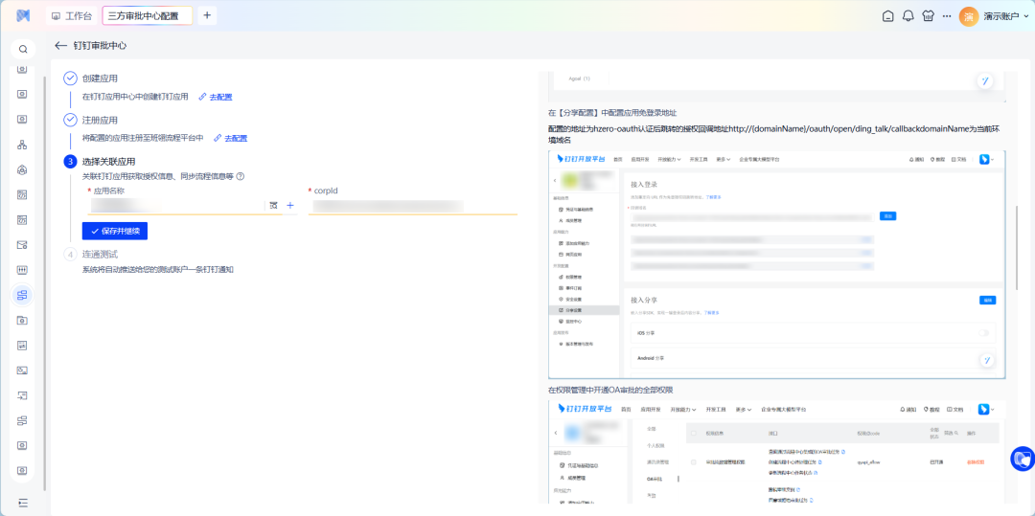Screen dimensions: 1035x516
Task: Click the search icon in left sidebar
Action: click(x=22, y=49)
